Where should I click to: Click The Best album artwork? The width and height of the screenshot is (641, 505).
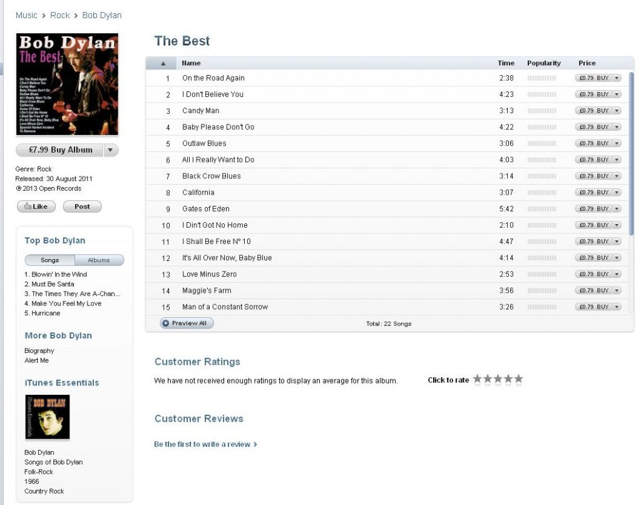pos(67,84)
